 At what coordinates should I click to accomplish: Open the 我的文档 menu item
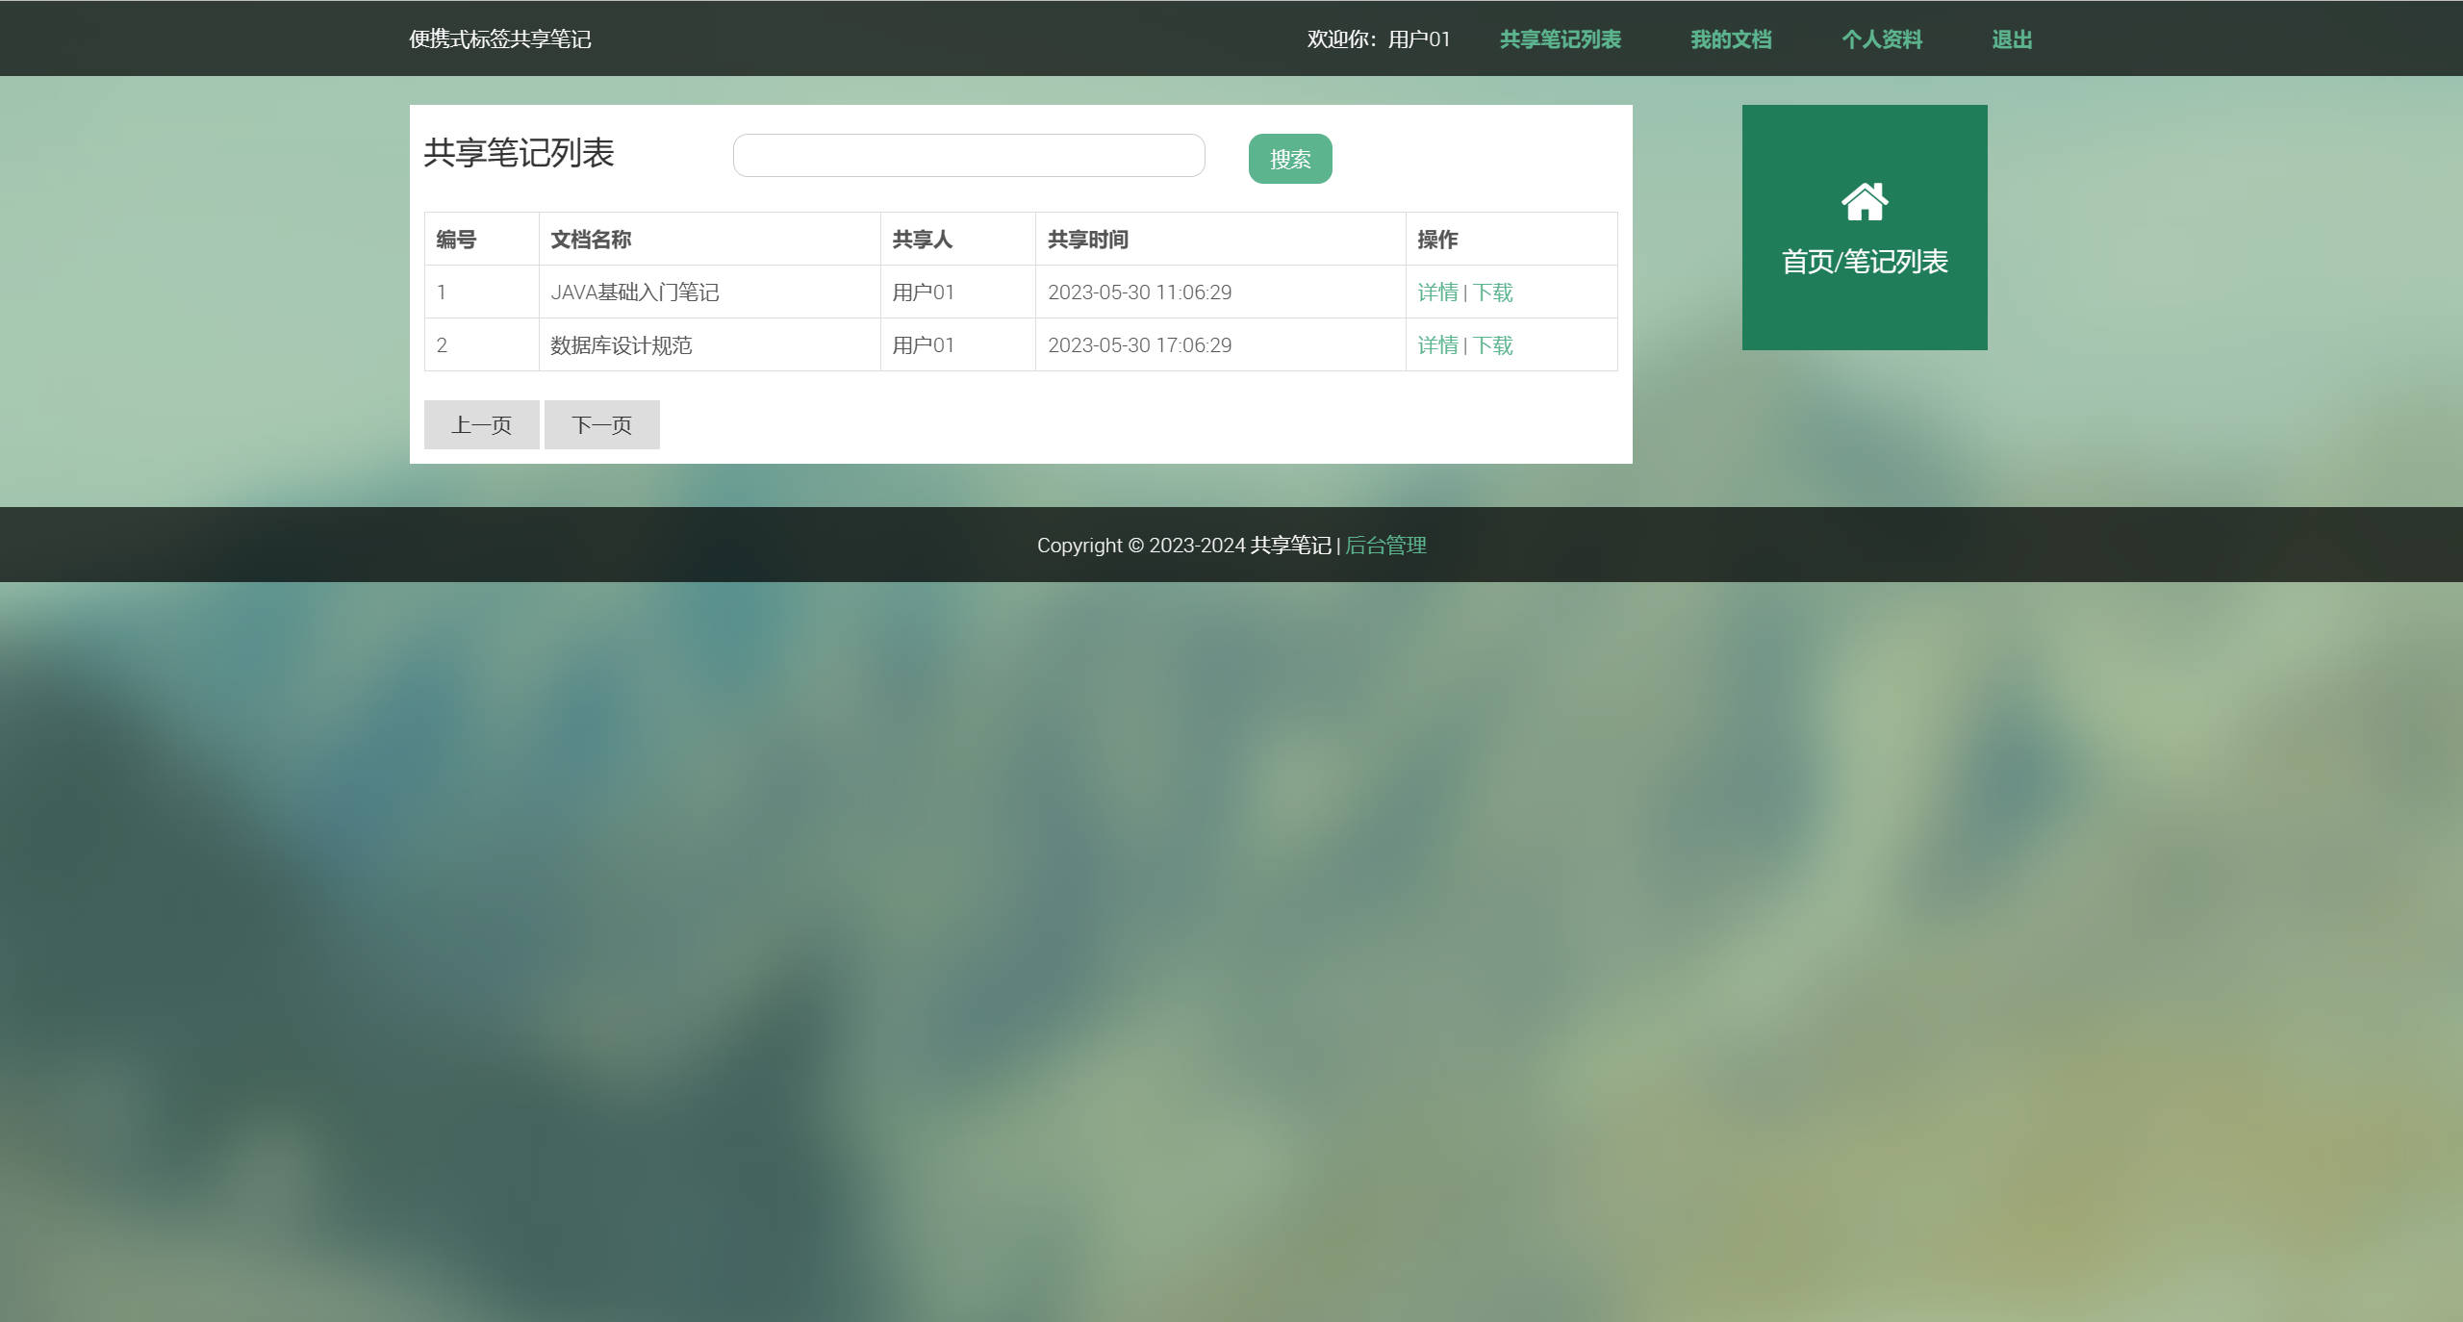pos(1732,39)
